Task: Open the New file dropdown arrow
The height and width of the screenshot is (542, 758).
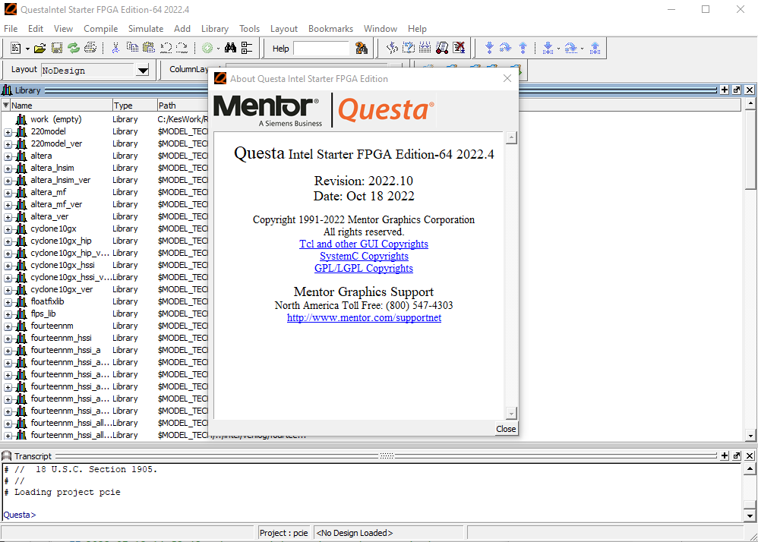Action: pos(27,49)
